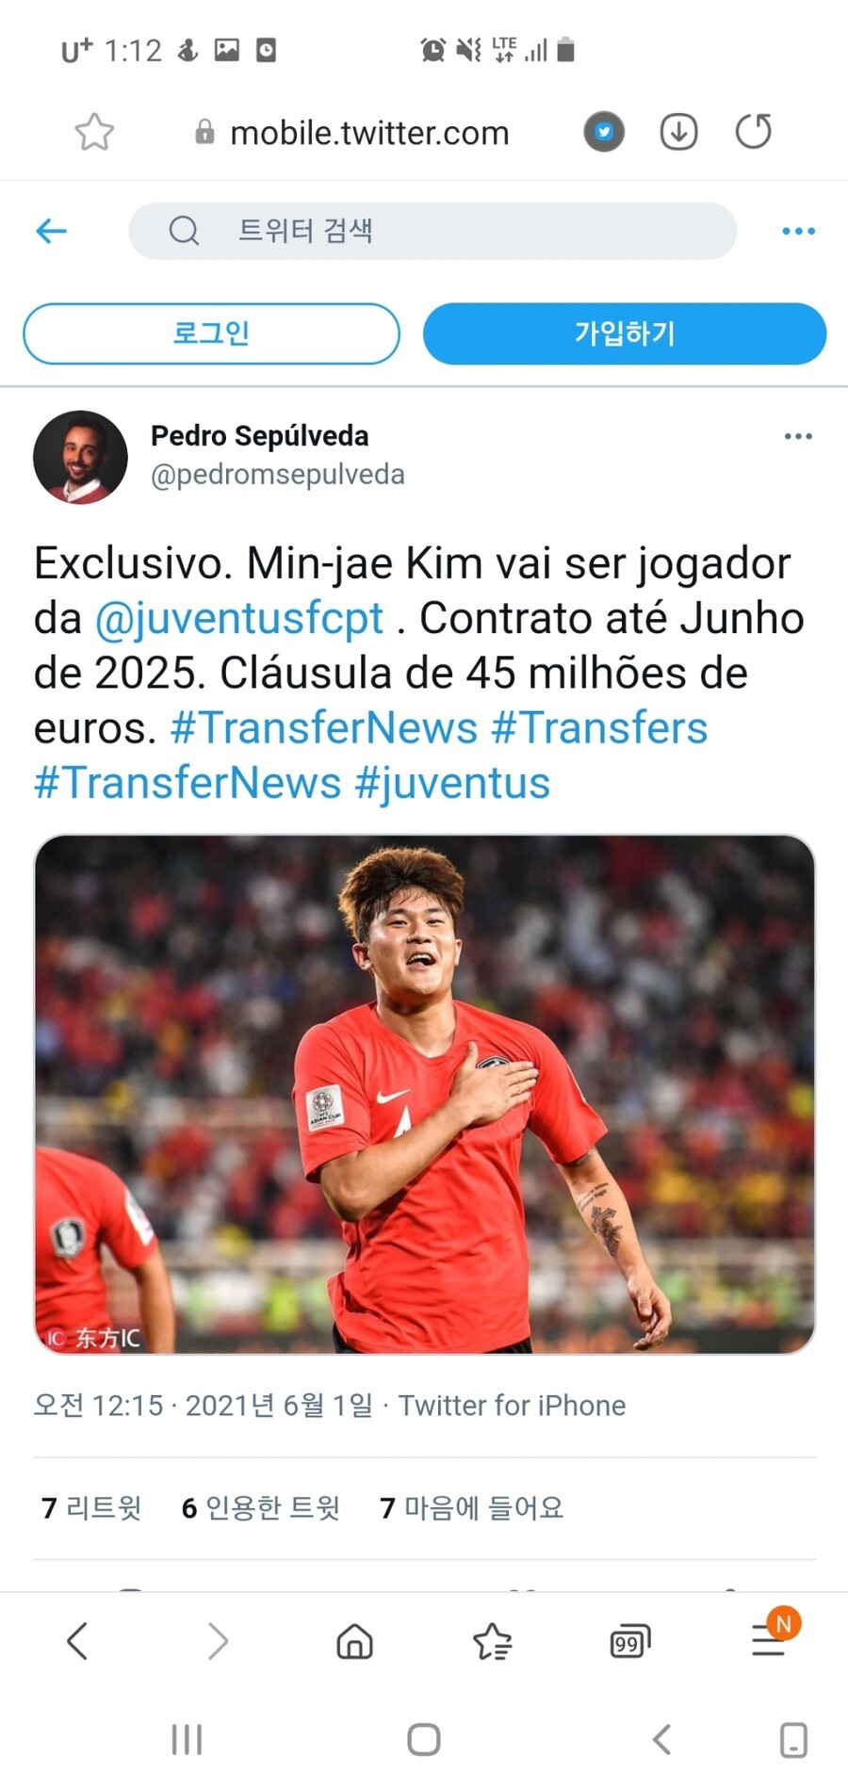
Task: Open browser tabs counter showing 99
Action: pos(629,1642)
